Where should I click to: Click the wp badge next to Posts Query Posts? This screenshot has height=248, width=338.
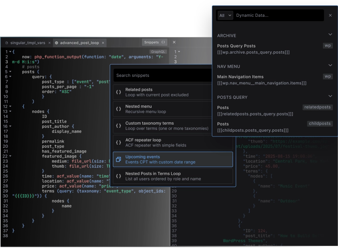tap(327, 45)
